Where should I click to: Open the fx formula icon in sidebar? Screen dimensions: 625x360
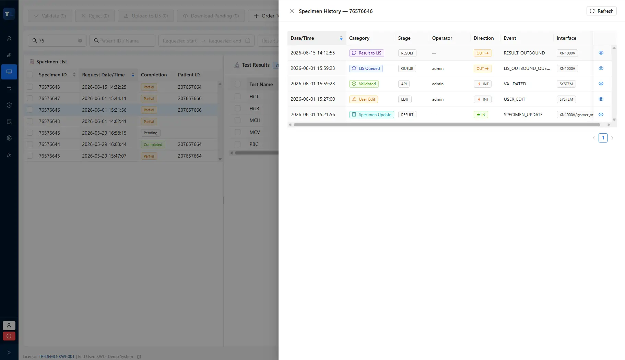point(9,155)
